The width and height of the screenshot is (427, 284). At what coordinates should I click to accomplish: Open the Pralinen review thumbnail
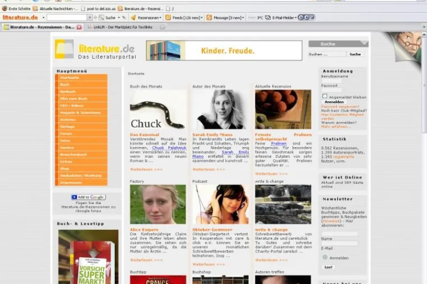(283, 110)
